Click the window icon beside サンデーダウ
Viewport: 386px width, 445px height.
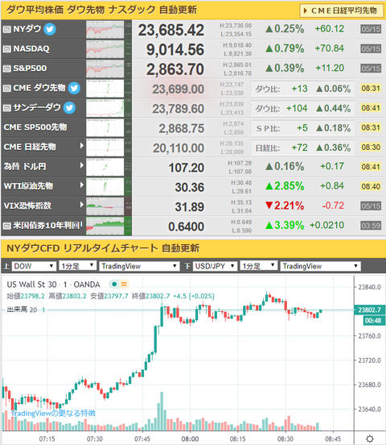[x=6, y=108]
